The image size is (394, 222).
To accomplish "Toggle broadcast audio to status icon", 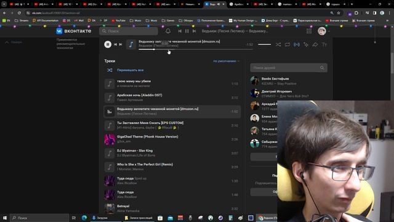I will pos(297,44).
